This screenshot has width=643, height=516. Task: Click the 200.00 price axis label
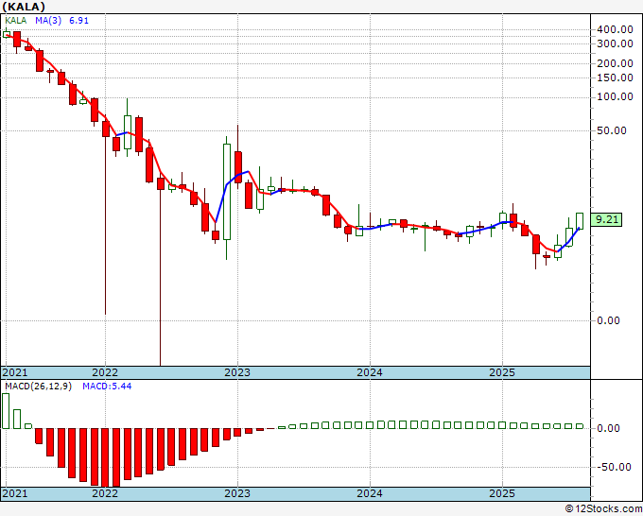pos(615,63)
